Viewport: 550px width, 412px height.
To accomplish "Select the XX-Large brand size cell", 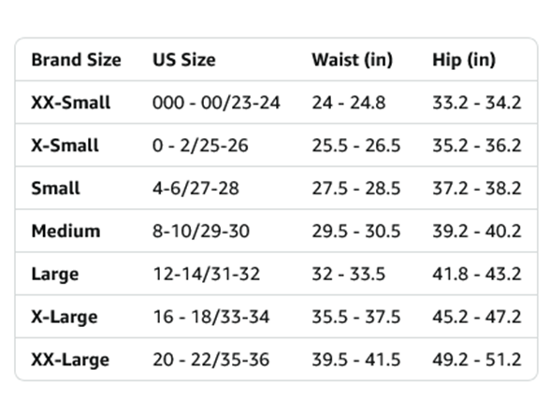I will pos(70,360).
